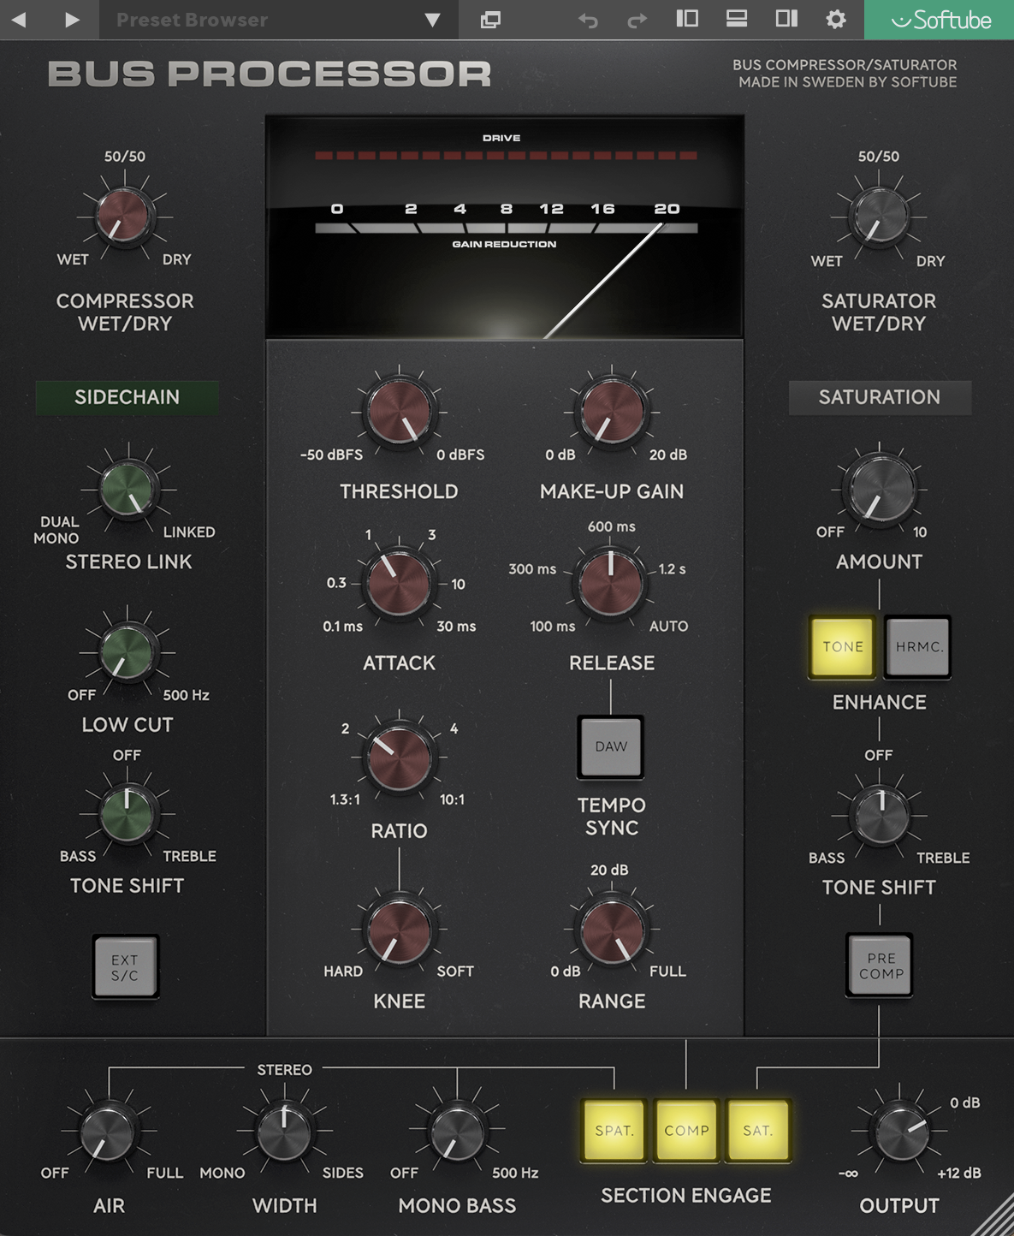Toggle the COMP section engage button
The width and height of the screenshot is (1014, 1236).
686,1131
